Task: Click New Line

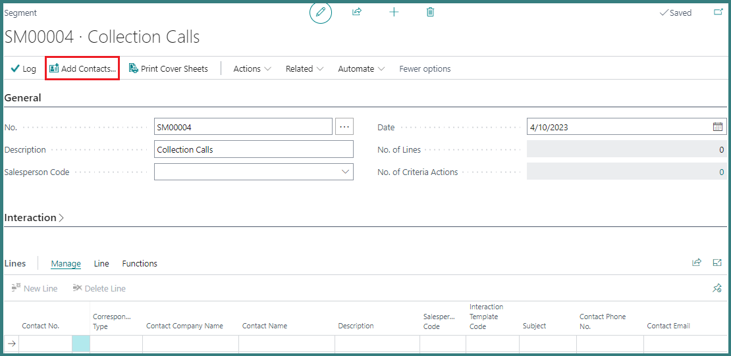Action: pyautogui.click(x=34, y=288)
